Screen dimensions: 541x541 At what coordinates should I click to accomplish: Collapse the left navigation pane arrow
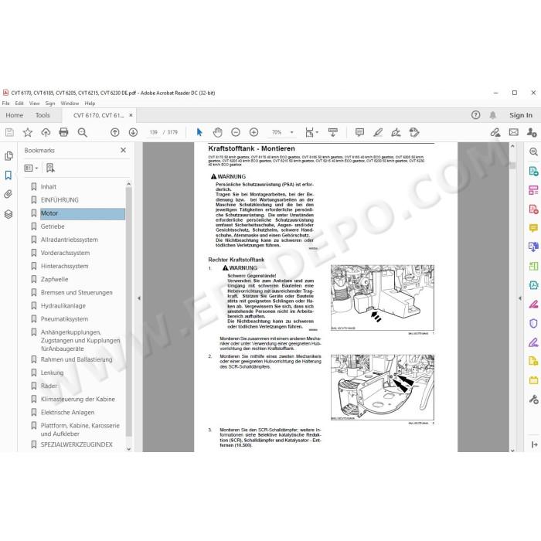click(139, 298)
